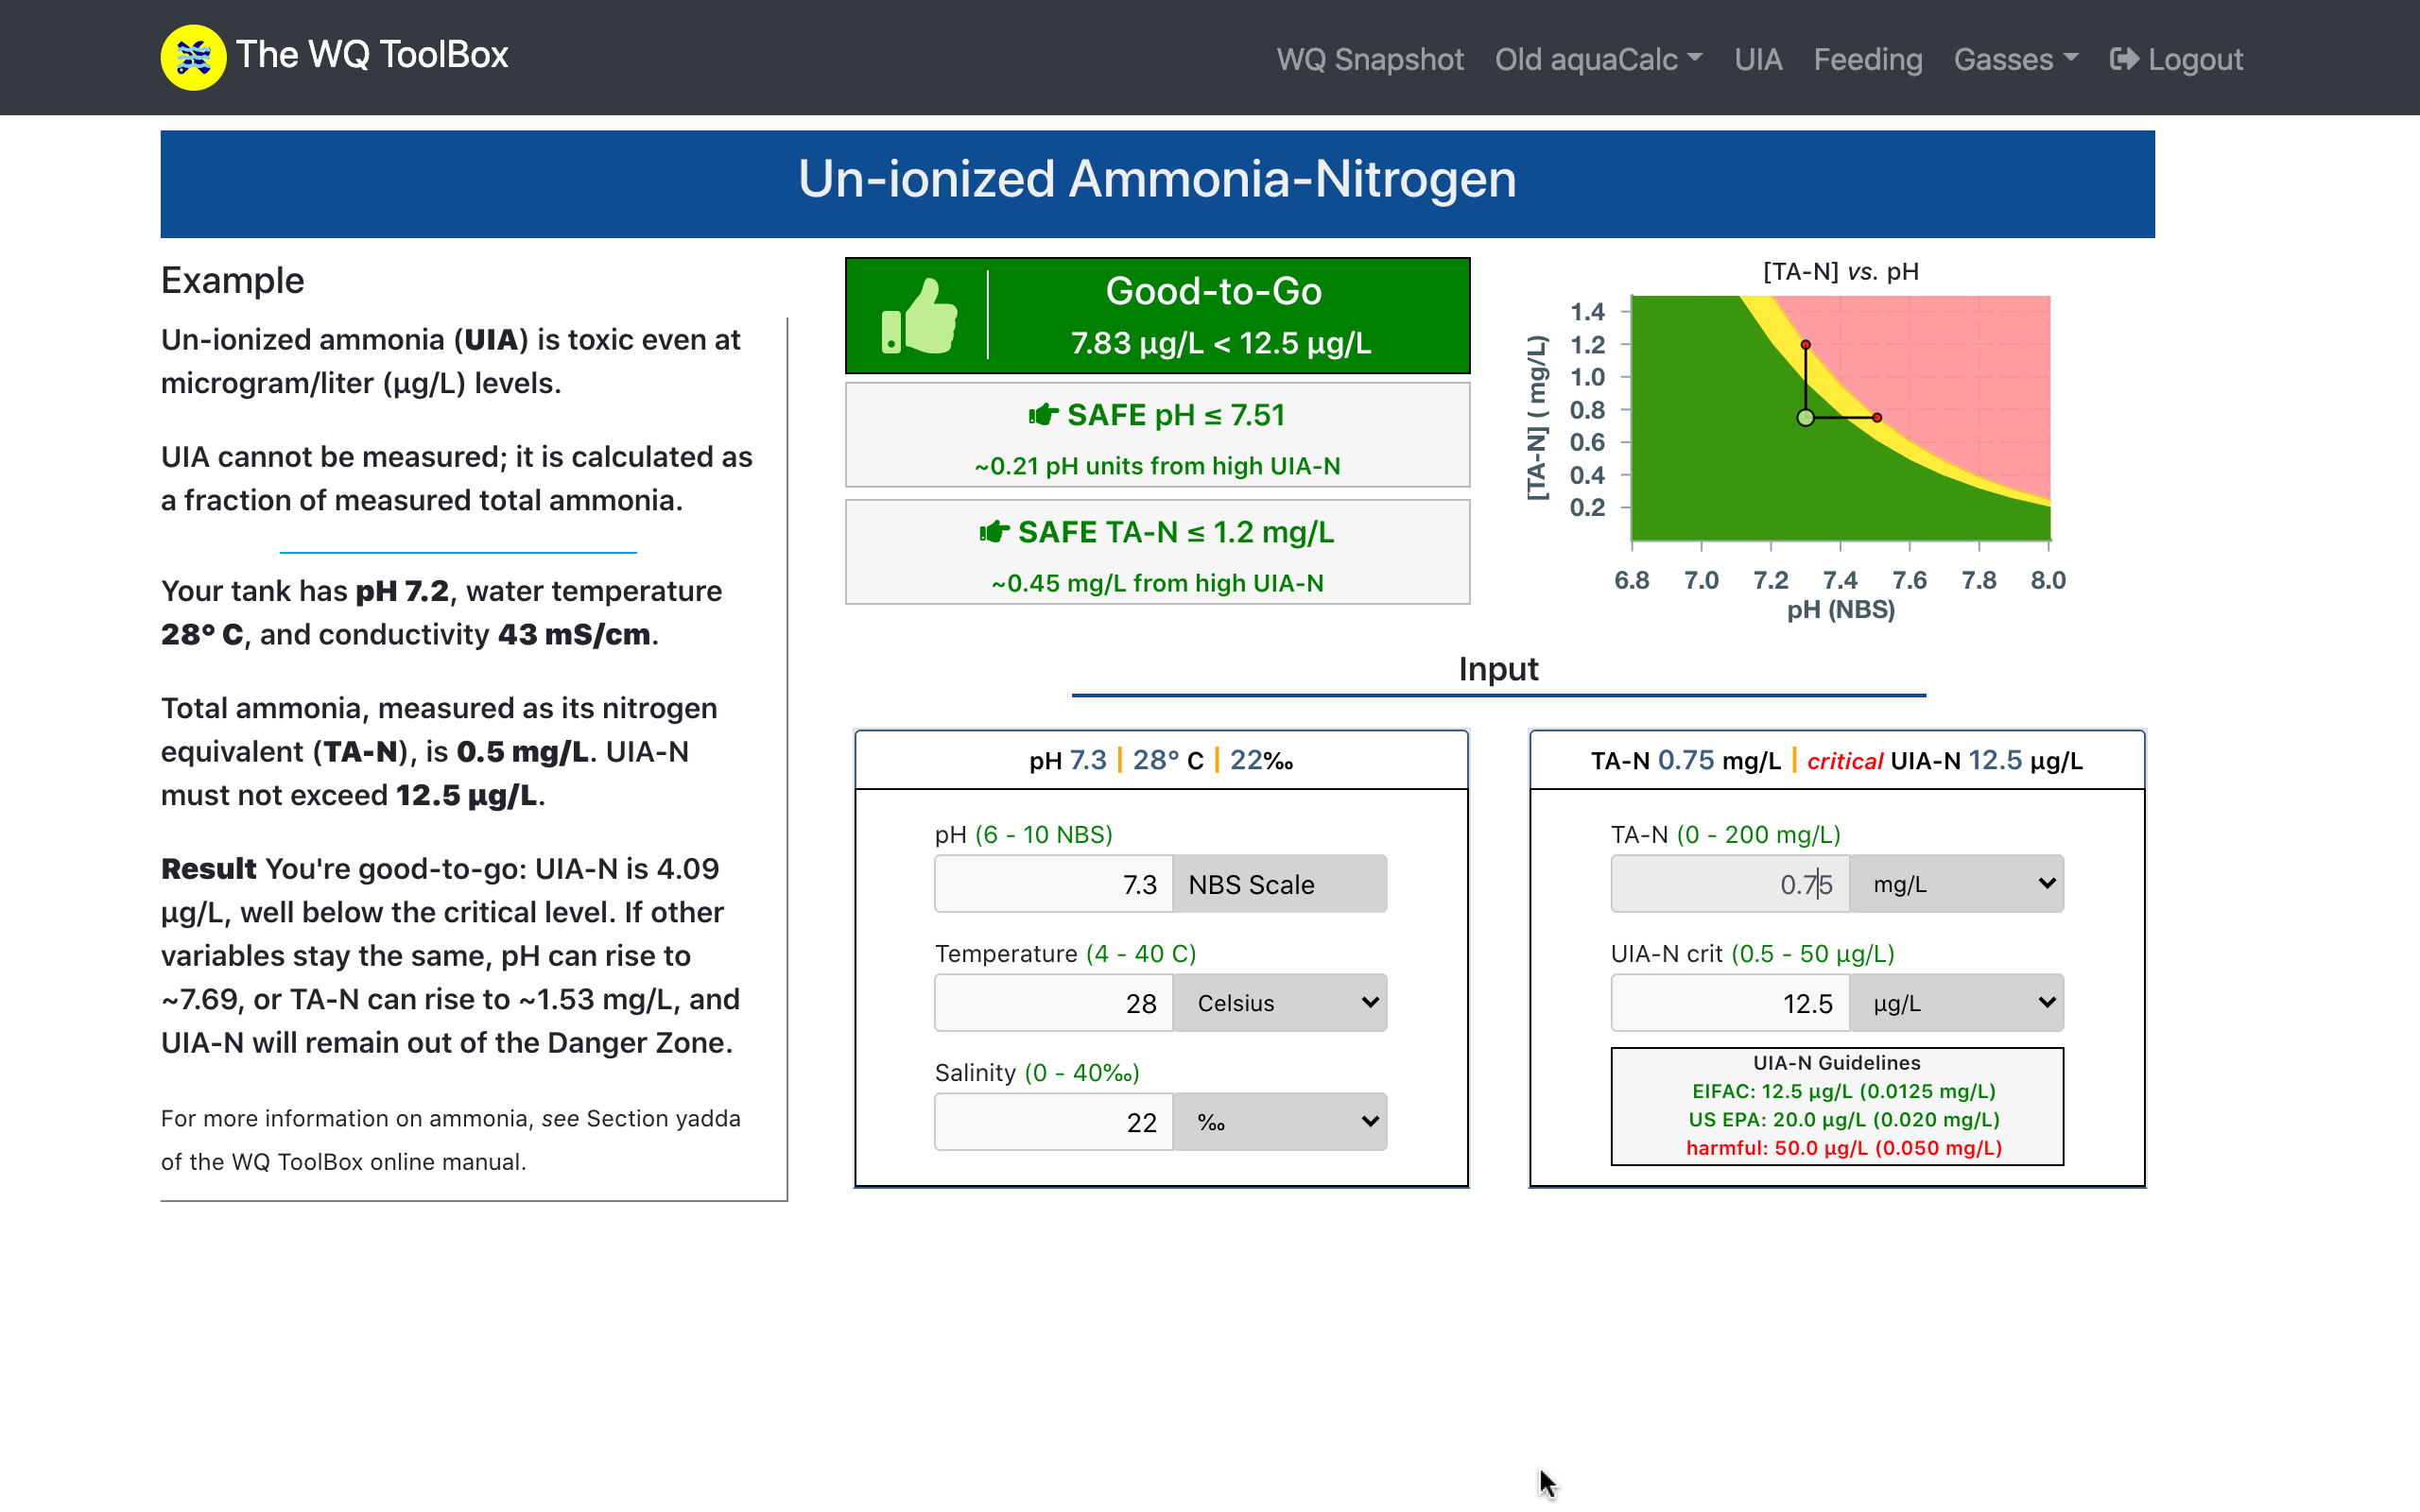Viewport: 2420px width, 1512px height.
Task: Click the top red point on chart vertical line
Action: [x=1805, y=345]
